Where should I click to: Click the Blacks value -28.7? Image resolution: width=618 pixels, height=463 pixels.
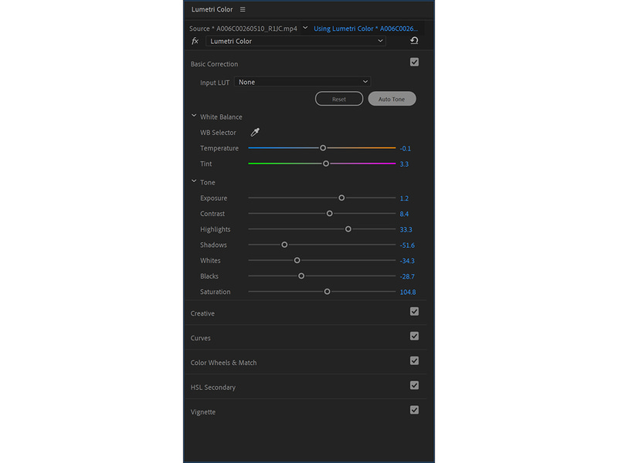click(407, 276)
